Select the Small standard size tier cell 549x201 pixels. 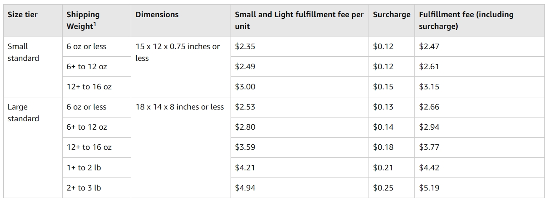coord(33,67)
